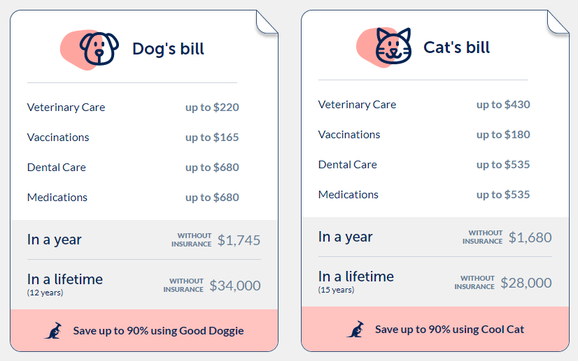Open Save up to 90% using Good Doggie
The width and height of the screenshot is (578, 361).
(x=158, y=330)
